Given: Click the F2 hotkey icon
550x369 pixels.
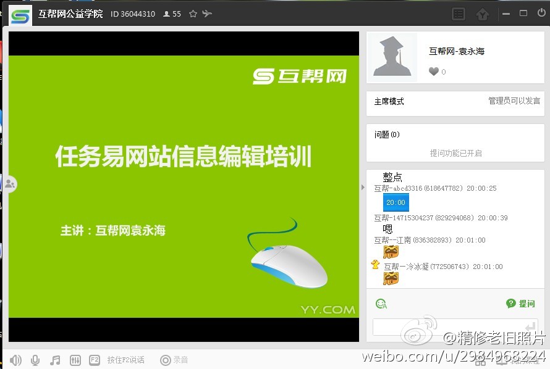Looking at the screenshot, I should [95, 360].
